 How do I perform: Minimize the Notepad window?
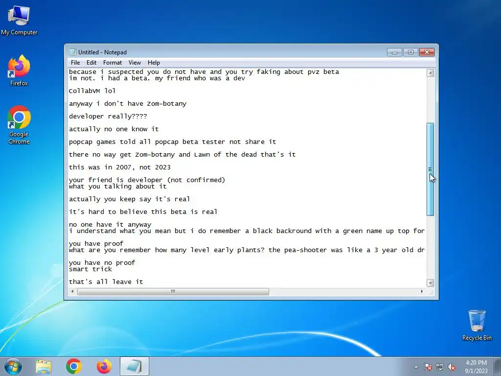(x=394, y=52)
